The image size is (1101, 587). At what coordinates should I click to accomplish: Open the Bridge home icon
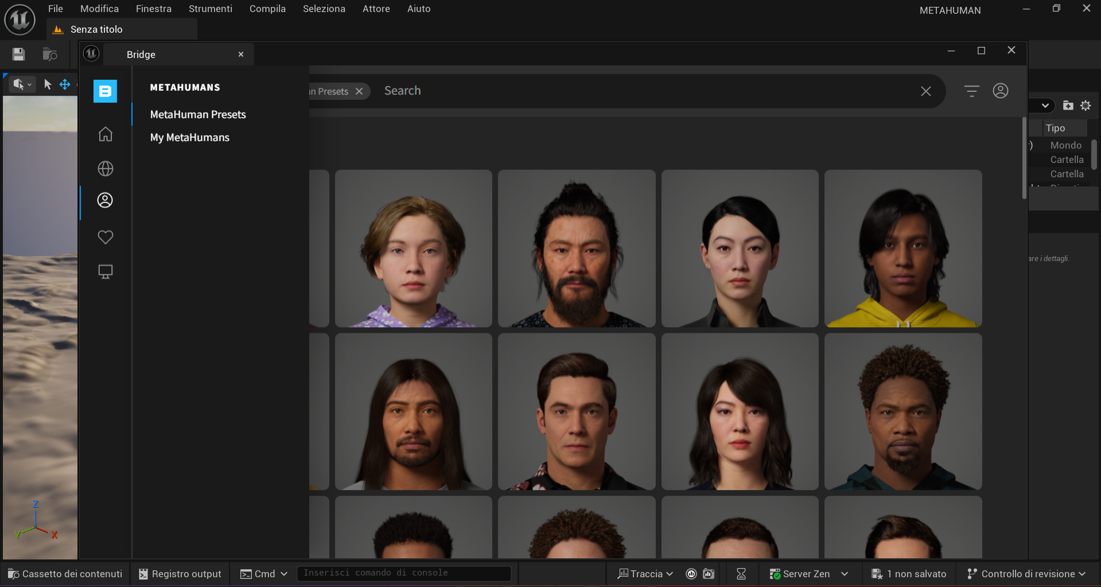pyautogui.click(x=106, y=134)
